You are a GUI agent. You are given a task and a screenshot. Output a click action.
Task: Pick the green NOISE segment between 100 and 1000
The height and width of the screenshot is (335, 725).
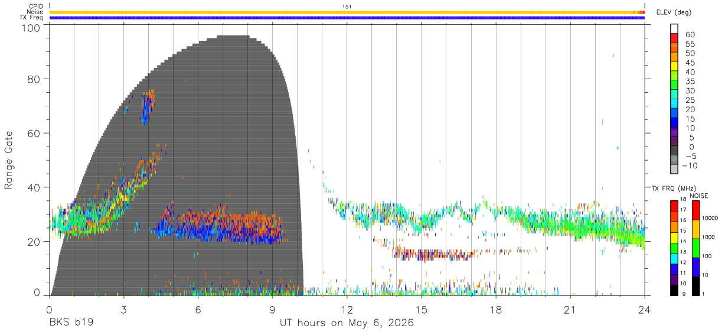696,248
